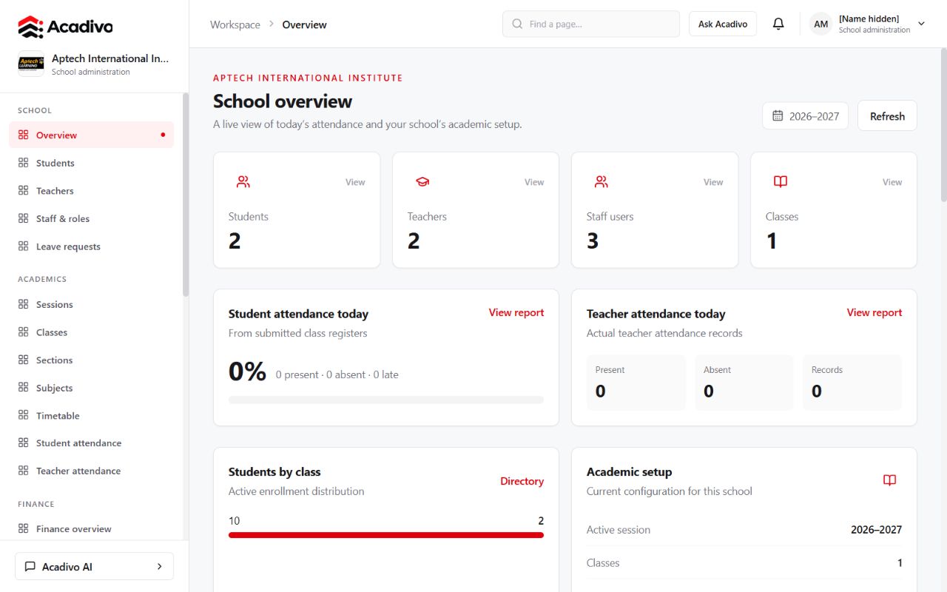The image size is (947, 592).
Task: Focus the Find a page search field
Action: (591, 24)
